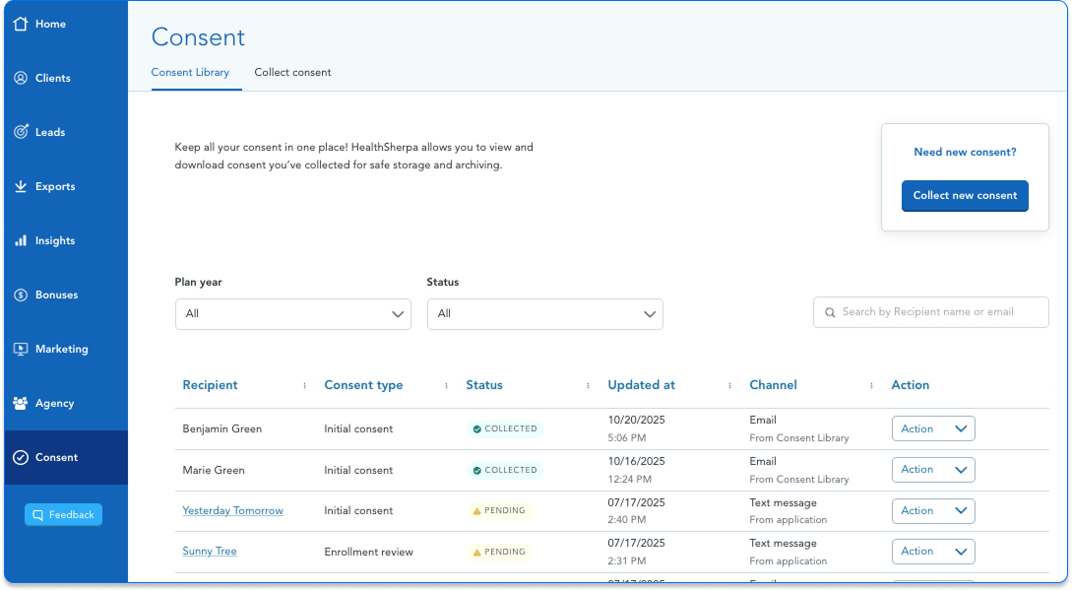Open Clients via the person icon
The height and width of the screenshot is (591, 1072).
tap(21, 78)
